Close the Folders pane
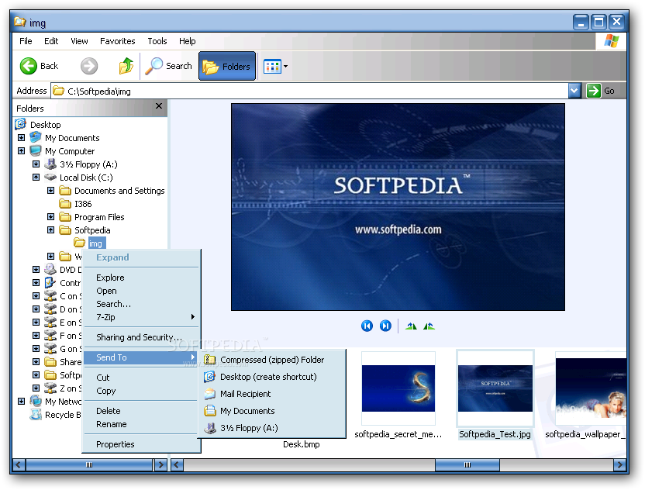 159,106
